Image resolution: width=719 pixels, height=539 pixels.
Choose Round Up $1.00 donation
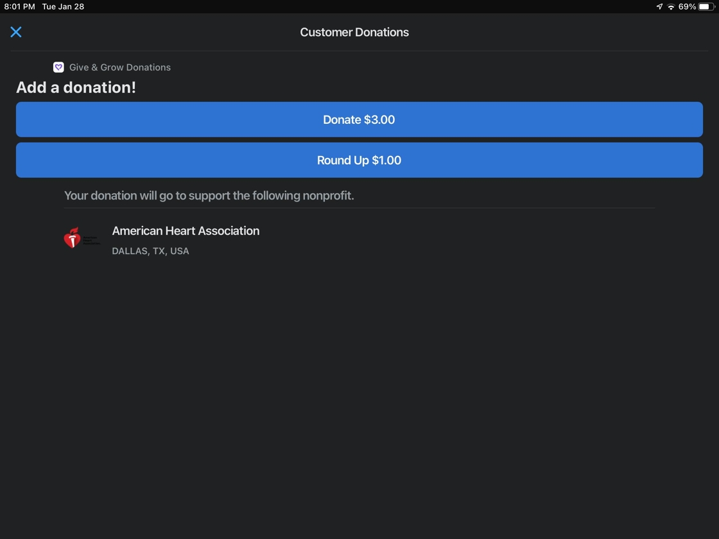coord(359,160)
